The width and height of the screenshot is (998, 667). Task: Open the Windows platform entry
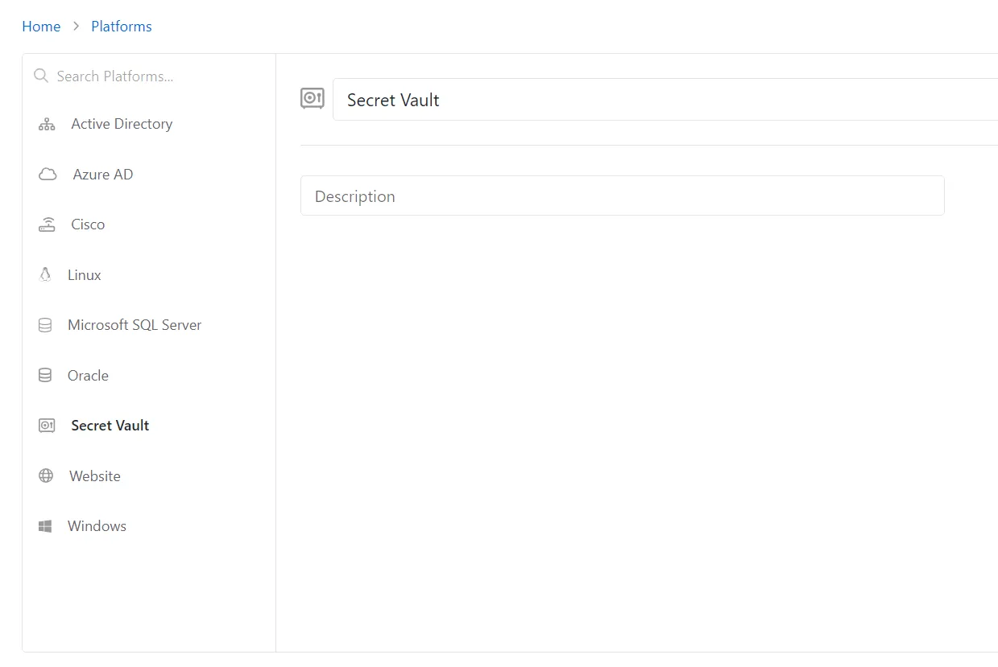pyautogui.click(x=149, y=526)
